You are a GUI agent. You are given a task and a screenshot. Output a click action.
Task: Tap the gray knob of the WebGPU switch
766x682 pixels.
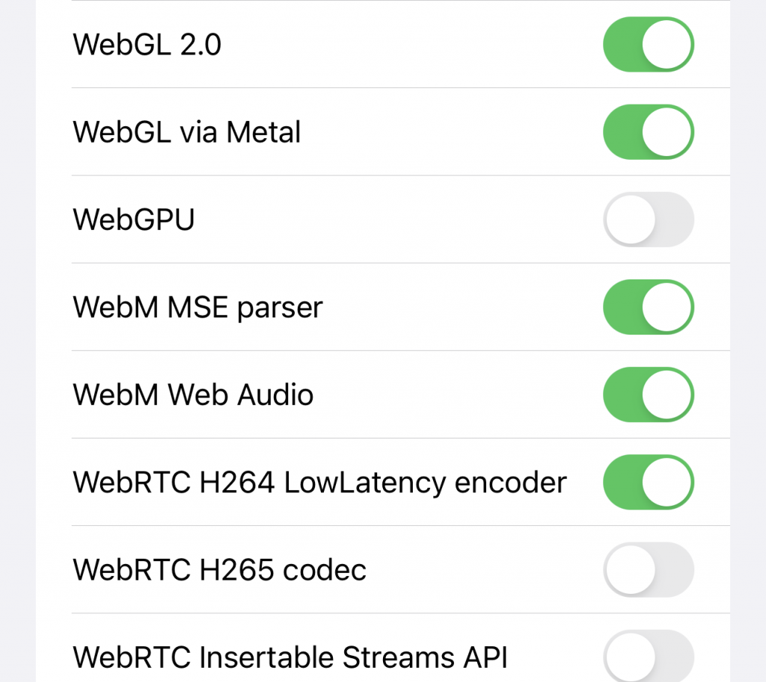629,219
